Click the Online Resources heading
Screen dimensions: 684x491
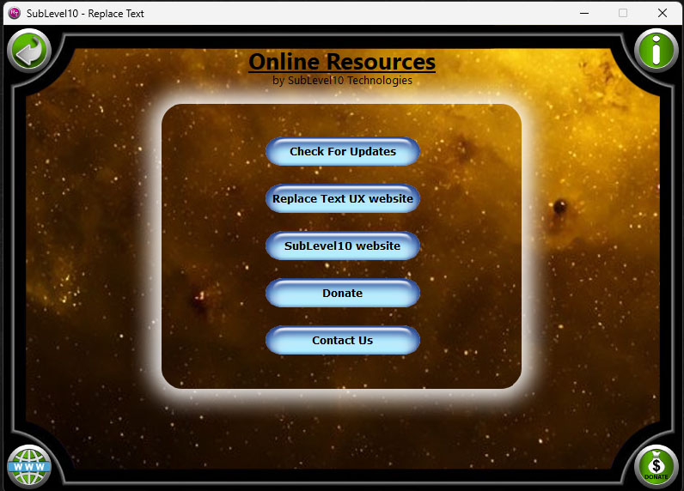pos(342,62)
